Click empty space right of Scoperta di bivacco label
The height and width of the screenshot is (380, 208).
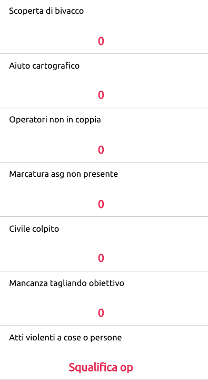tap(145, 11)
